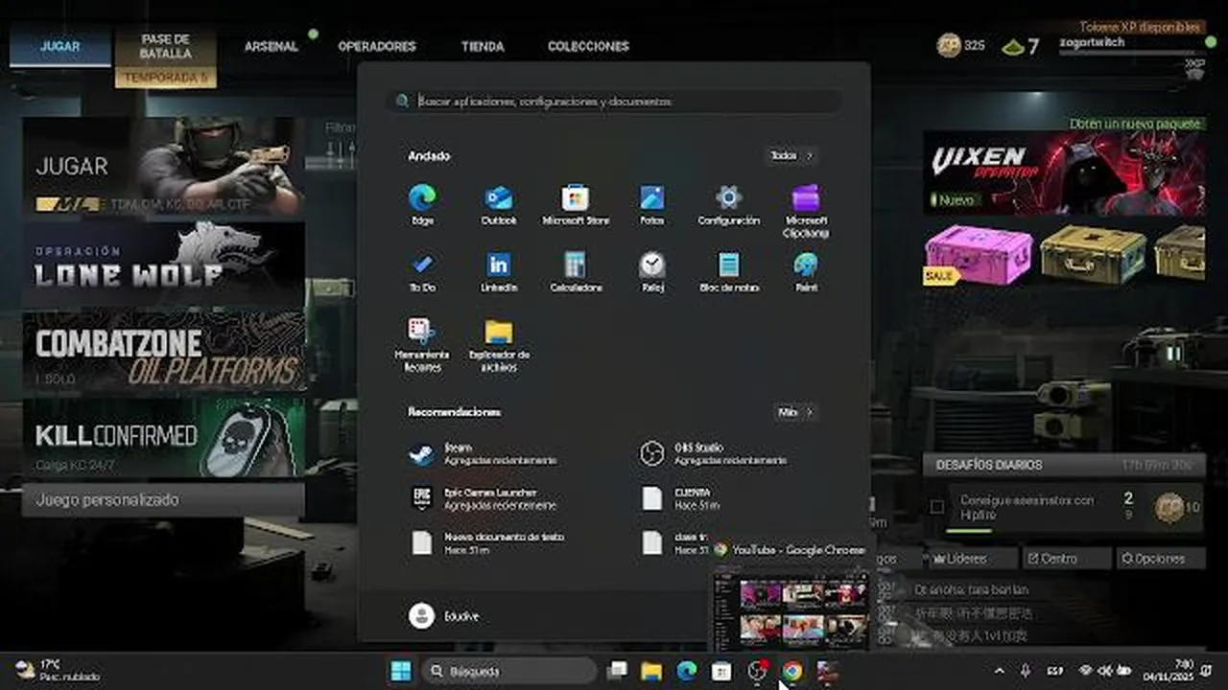1228x690 pixels.
Task: Open the Vixen Operator bundle banner
Action: tap(1064, 173)
